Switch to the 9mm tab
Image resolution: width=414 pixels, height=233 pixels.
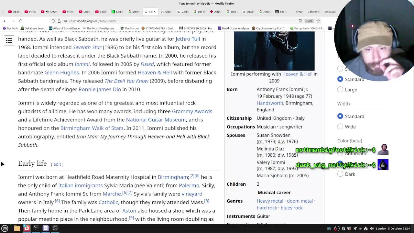point(134,12)
